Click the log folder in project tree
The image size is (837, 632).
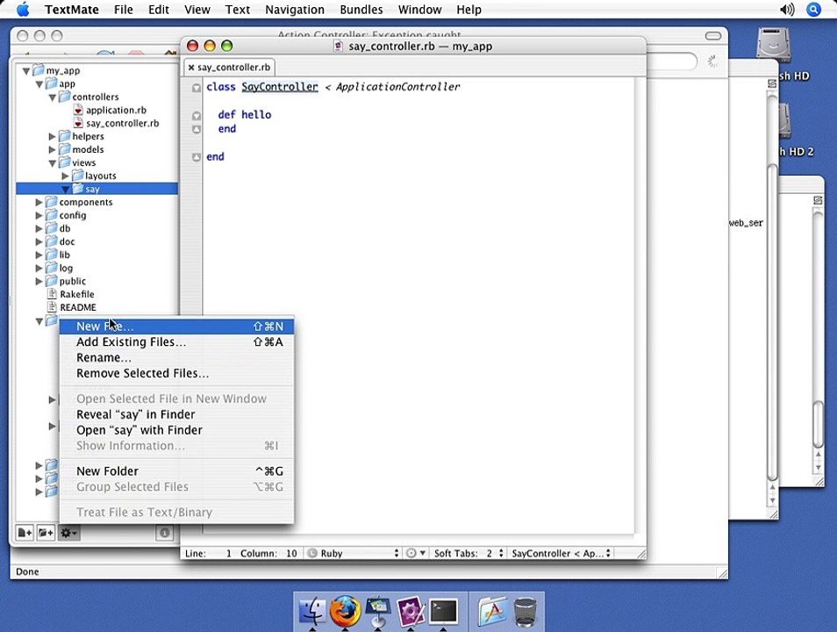pos(66,268)
